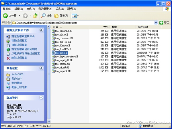Image resolution: width=172 pixels, height=129 pixels.
Task: Click 刪除這個檔案 delete link
Action: [19, 58]
